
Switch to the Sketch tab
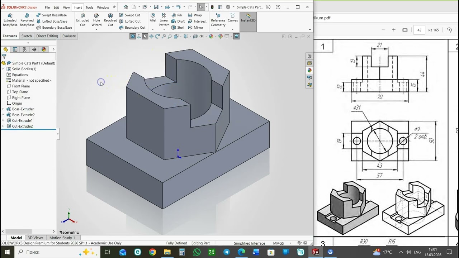27,36
